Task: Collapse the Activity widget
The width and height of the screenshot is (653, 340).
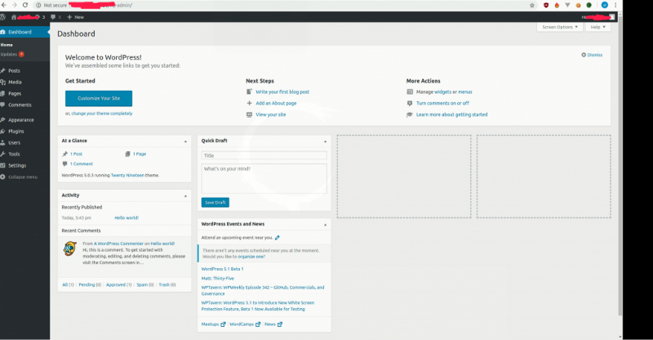Action: [185, 195]
